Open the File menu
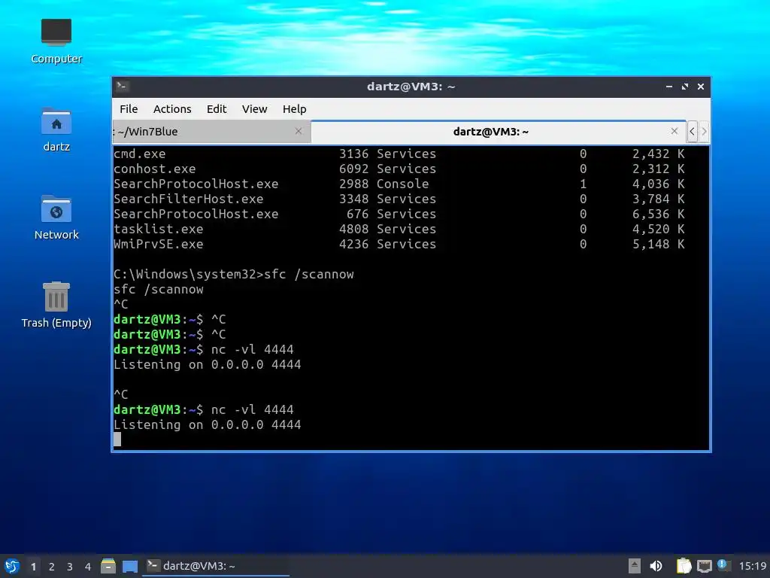The height and width of the screenshot is (578, 770). click(x=129, y=108)
